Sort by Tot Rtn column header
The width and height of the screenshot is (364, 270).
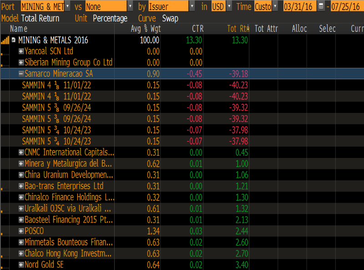coord(238,29)
